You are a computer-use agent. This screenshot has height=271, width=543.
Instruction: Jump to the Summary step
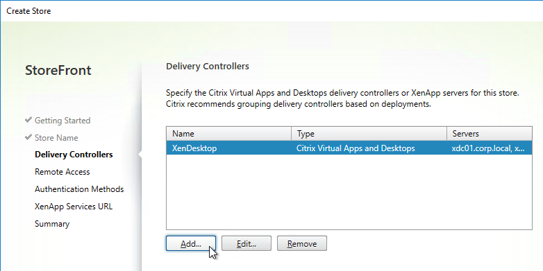pyautogui.click(x=52, y=224)
